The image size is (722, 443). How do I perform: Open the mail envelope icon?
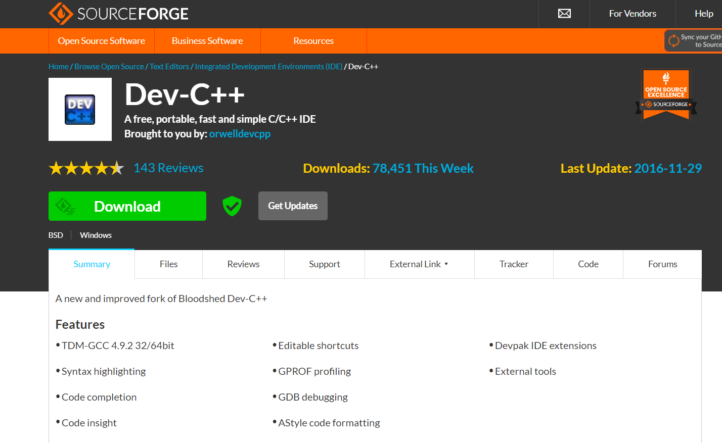(564, 14)
